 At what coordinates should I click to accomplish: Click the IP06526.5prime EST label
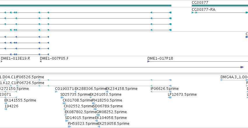click(30, 77)
